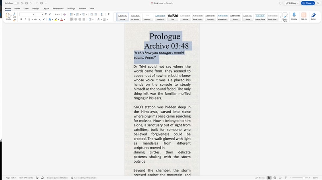
Task: Increase font size with the larger A icon
Action: [x=46, y=14]
